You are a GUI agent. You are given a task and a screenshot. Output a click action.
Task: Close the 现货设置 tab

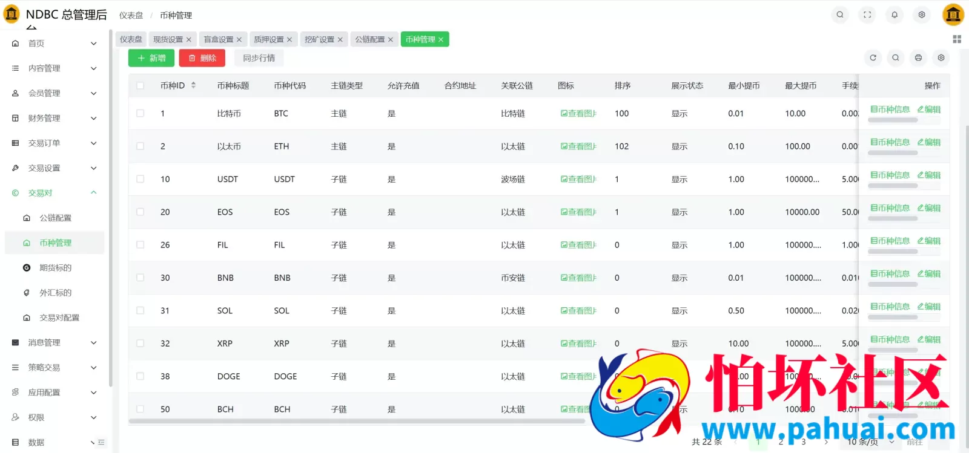click(x=188, y=40)
